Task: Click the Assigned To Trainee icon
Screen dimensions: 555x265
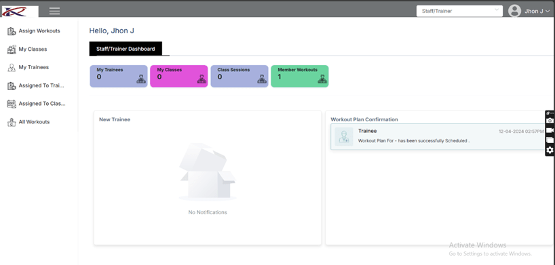Action: (x=12, y=85)
